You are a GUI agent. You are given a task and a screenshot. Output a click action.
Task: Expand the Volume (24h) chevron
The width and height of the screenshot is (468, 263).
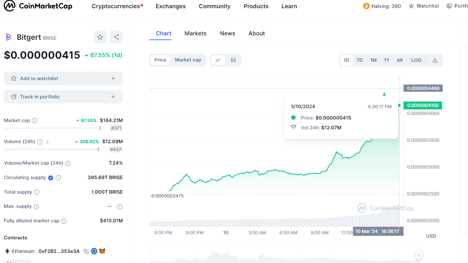tap(47, 142)
